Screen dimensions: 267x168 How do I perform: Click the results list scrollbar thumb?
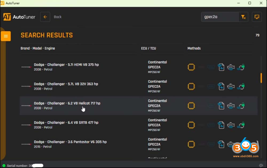tap(261, 78)
